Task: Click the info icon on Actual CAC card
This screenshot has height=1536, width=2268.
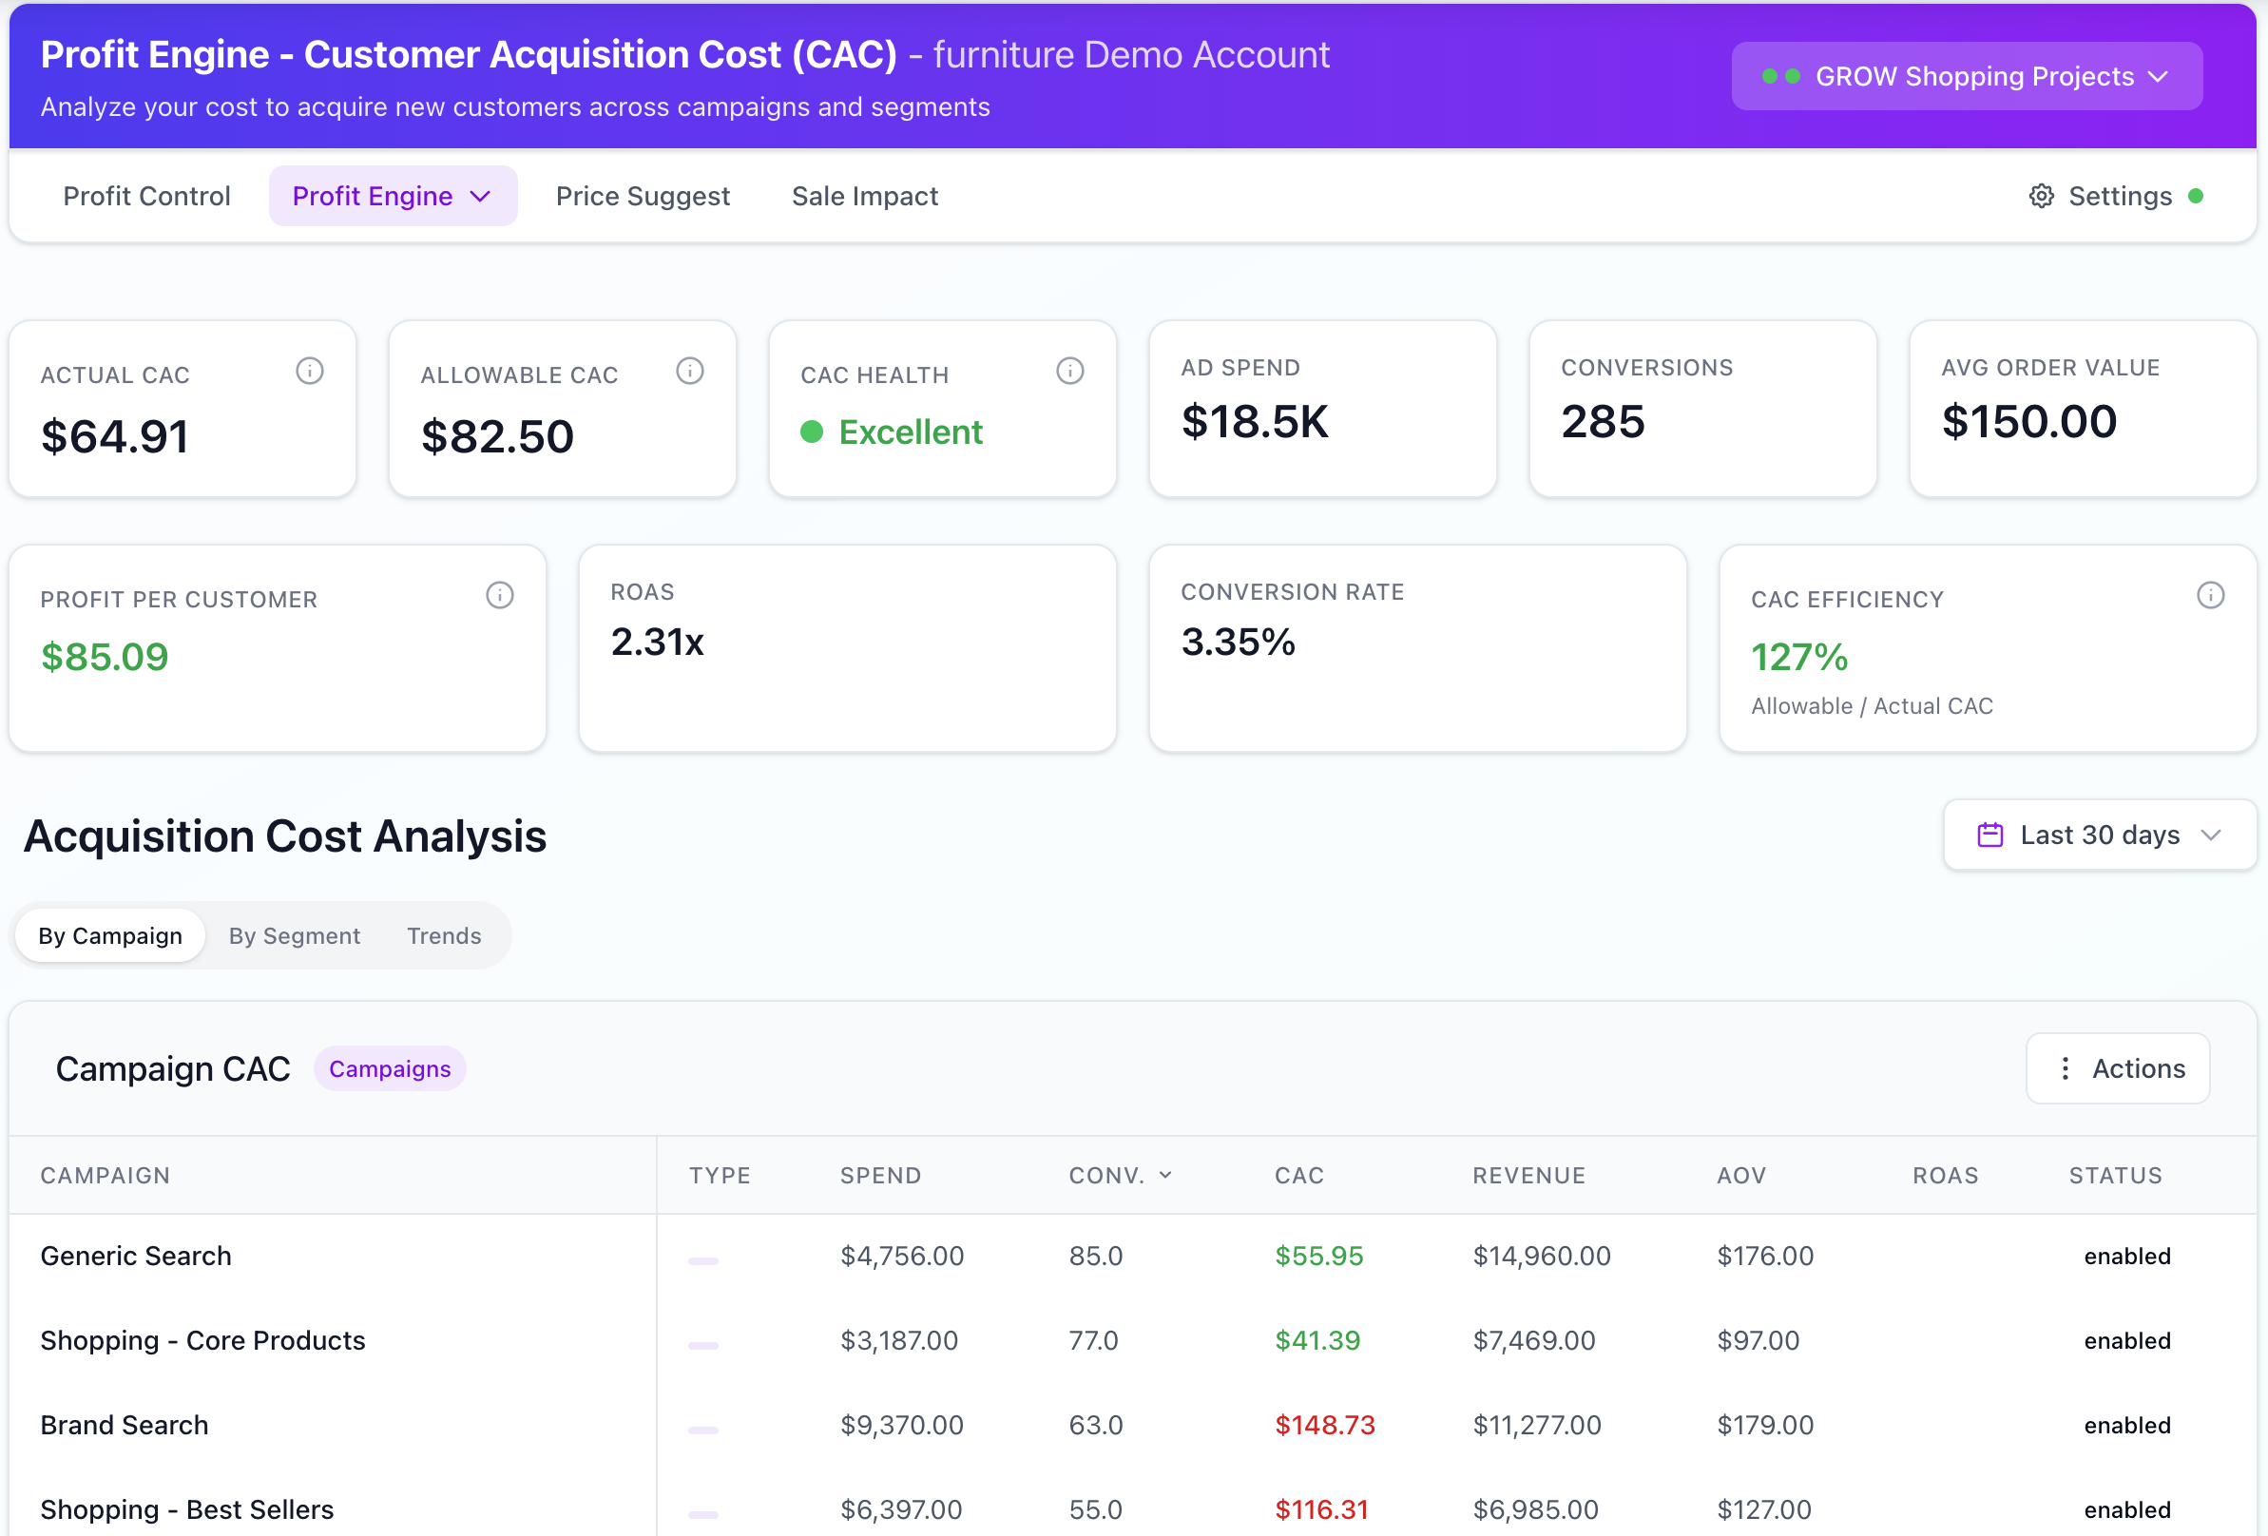Action: click(309, 370)
